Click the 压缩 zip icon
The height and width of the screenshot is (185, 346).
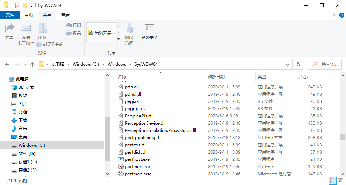click(x=42, y=28)
